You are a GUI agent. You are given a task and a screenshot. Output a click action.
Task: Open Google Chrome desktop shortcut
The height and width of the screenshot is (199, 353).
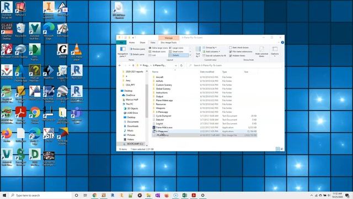(35, 115)
